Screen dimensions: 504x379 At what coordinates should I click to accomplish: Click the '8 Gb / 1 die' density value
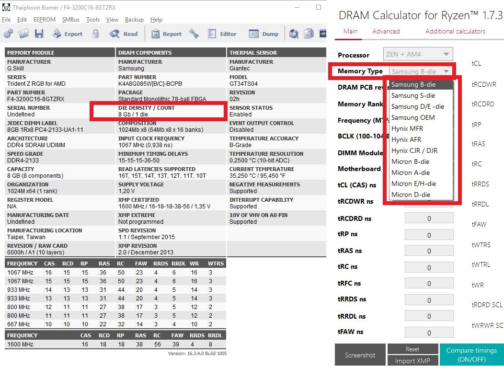(x=133, y=115)
